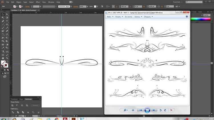Open the Essentials workspace dropdown
Screen dimensions: 214x120
[178, 2]
